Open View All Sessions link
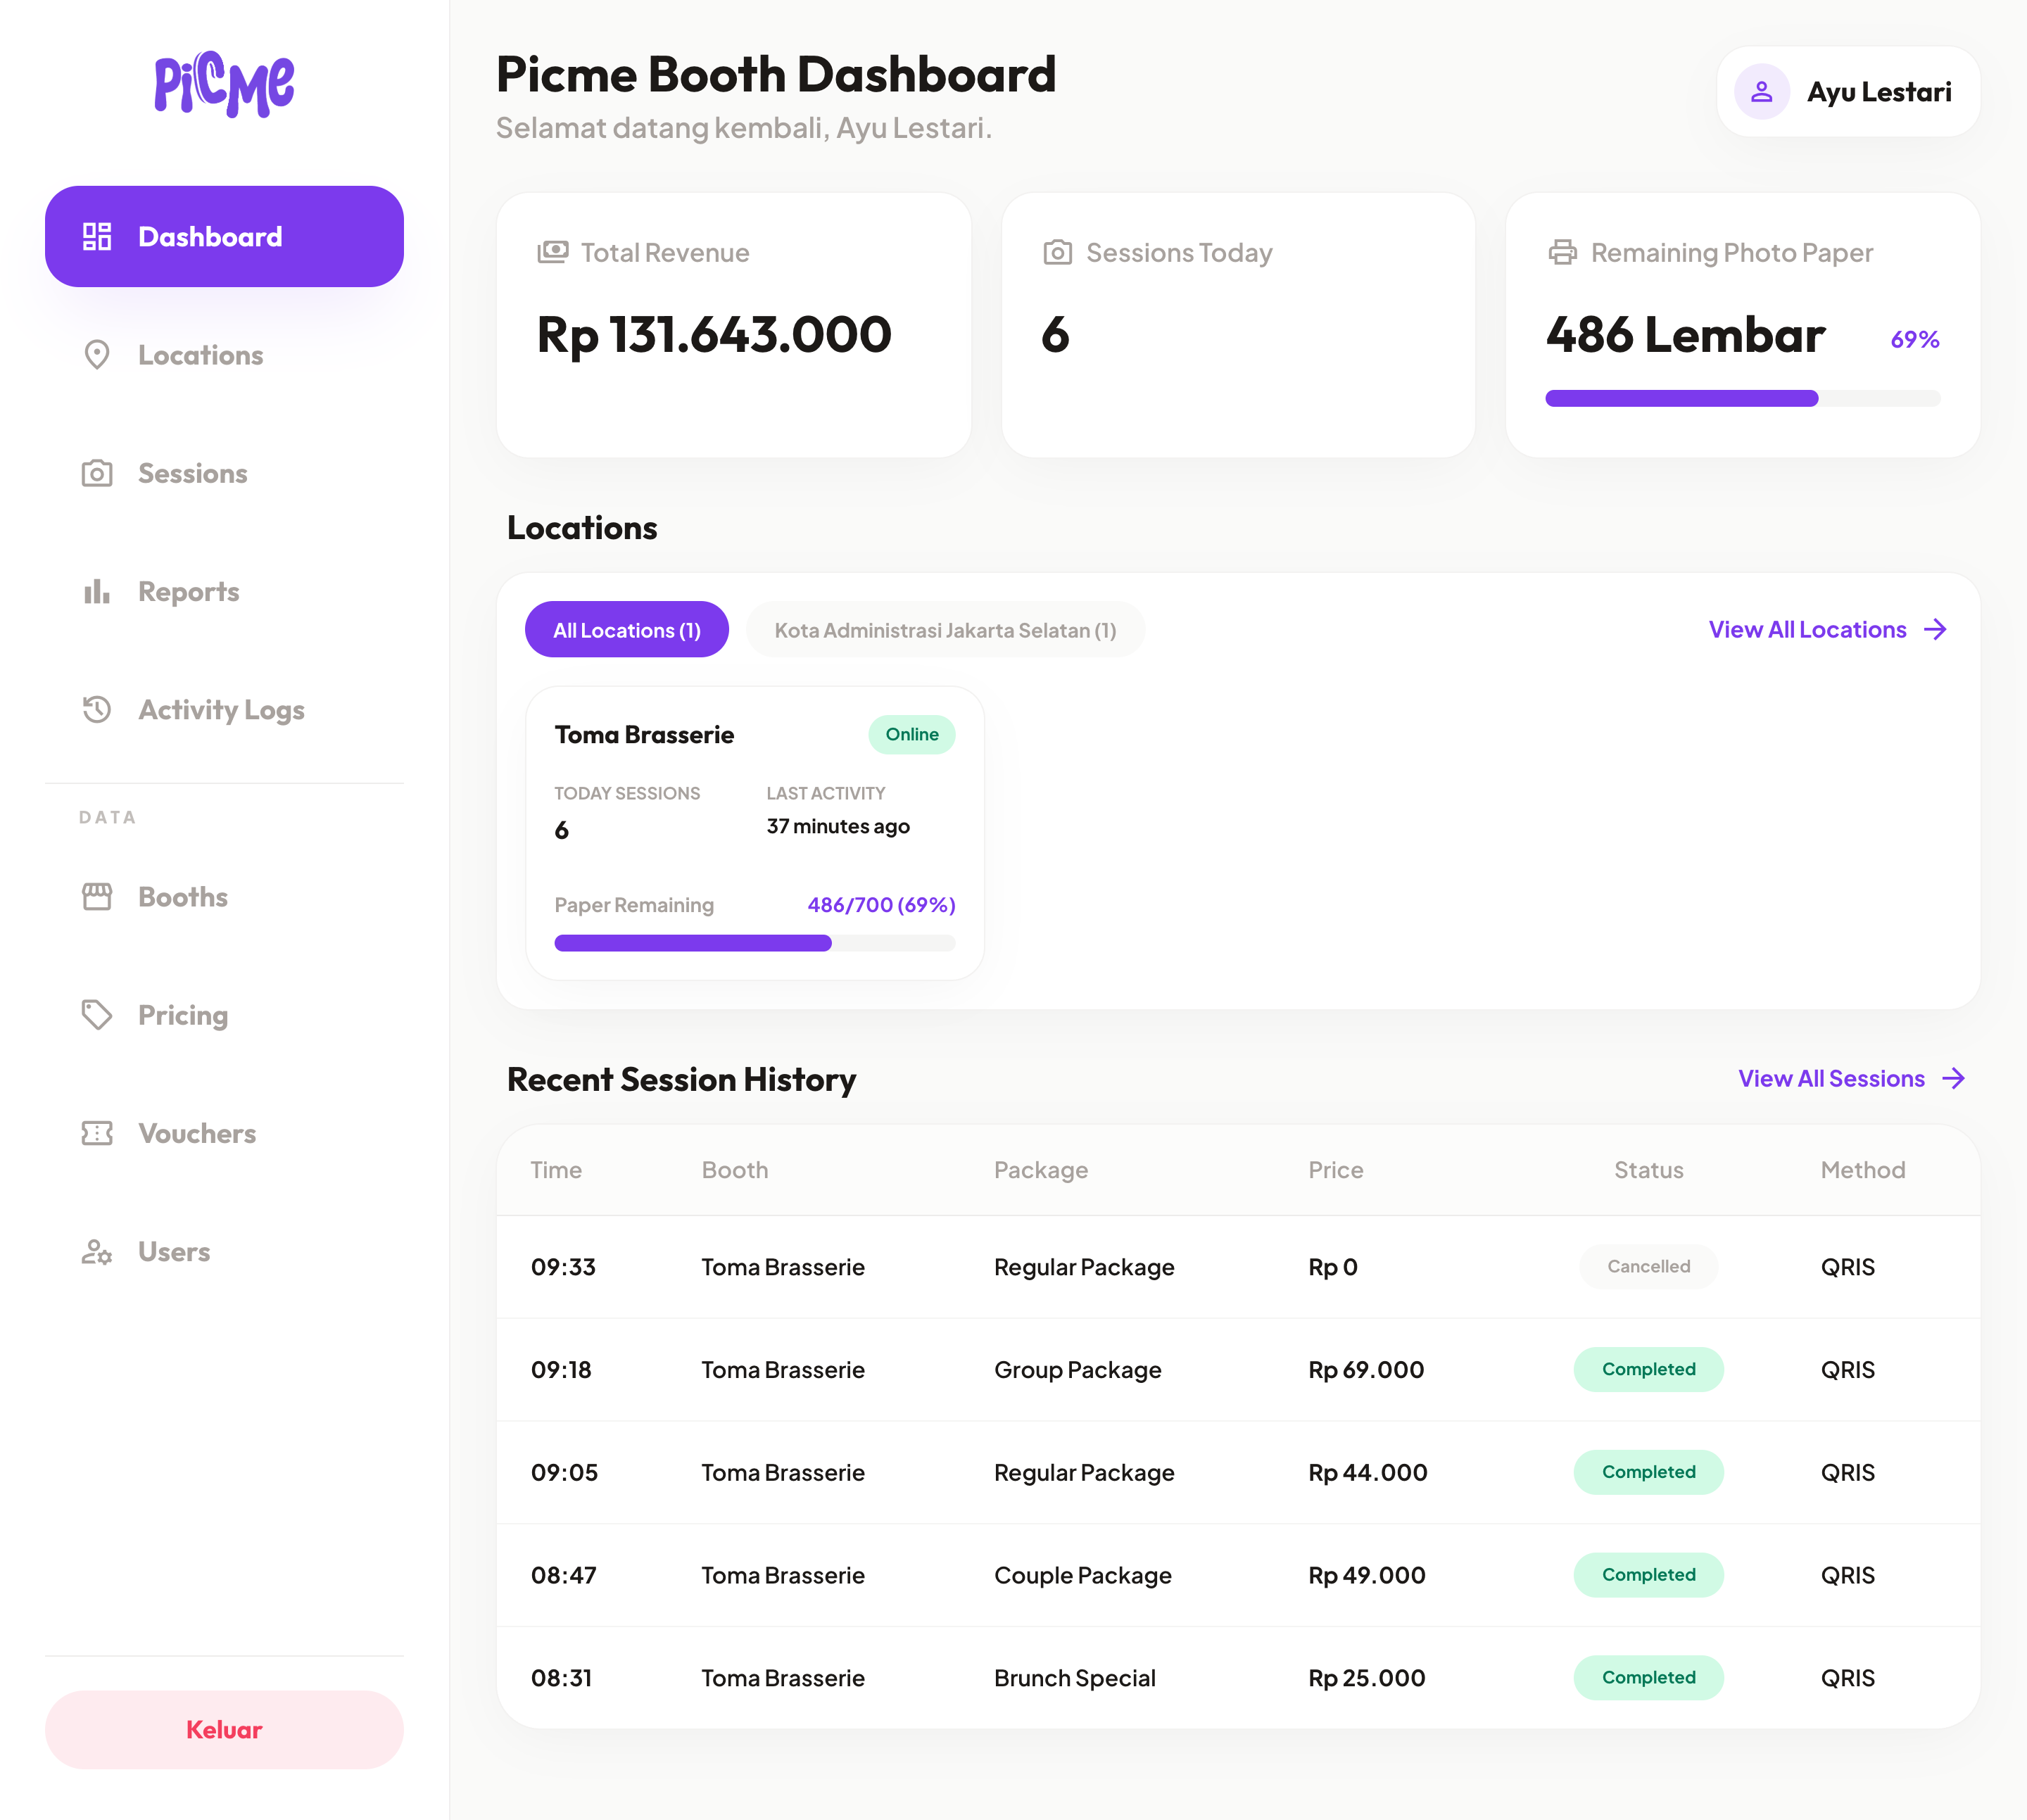This screenshot has height=1820, width=2027. click(1851, 1078)
